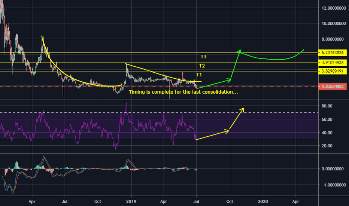This screenshot has height=206, width=349.
Task: Select the 'Timing is complete' annotation text
Action: [183, 92]
